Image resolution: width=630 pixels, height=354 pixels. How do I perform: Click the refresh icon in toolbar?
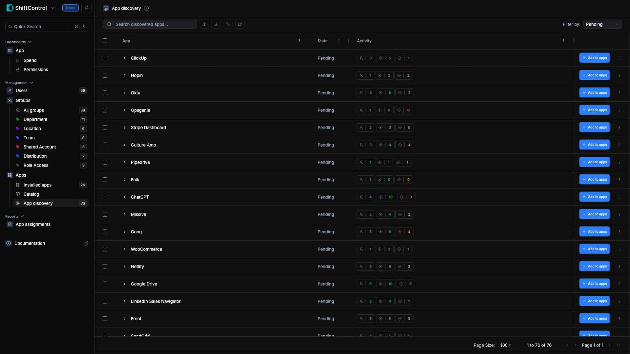(240, 24)
